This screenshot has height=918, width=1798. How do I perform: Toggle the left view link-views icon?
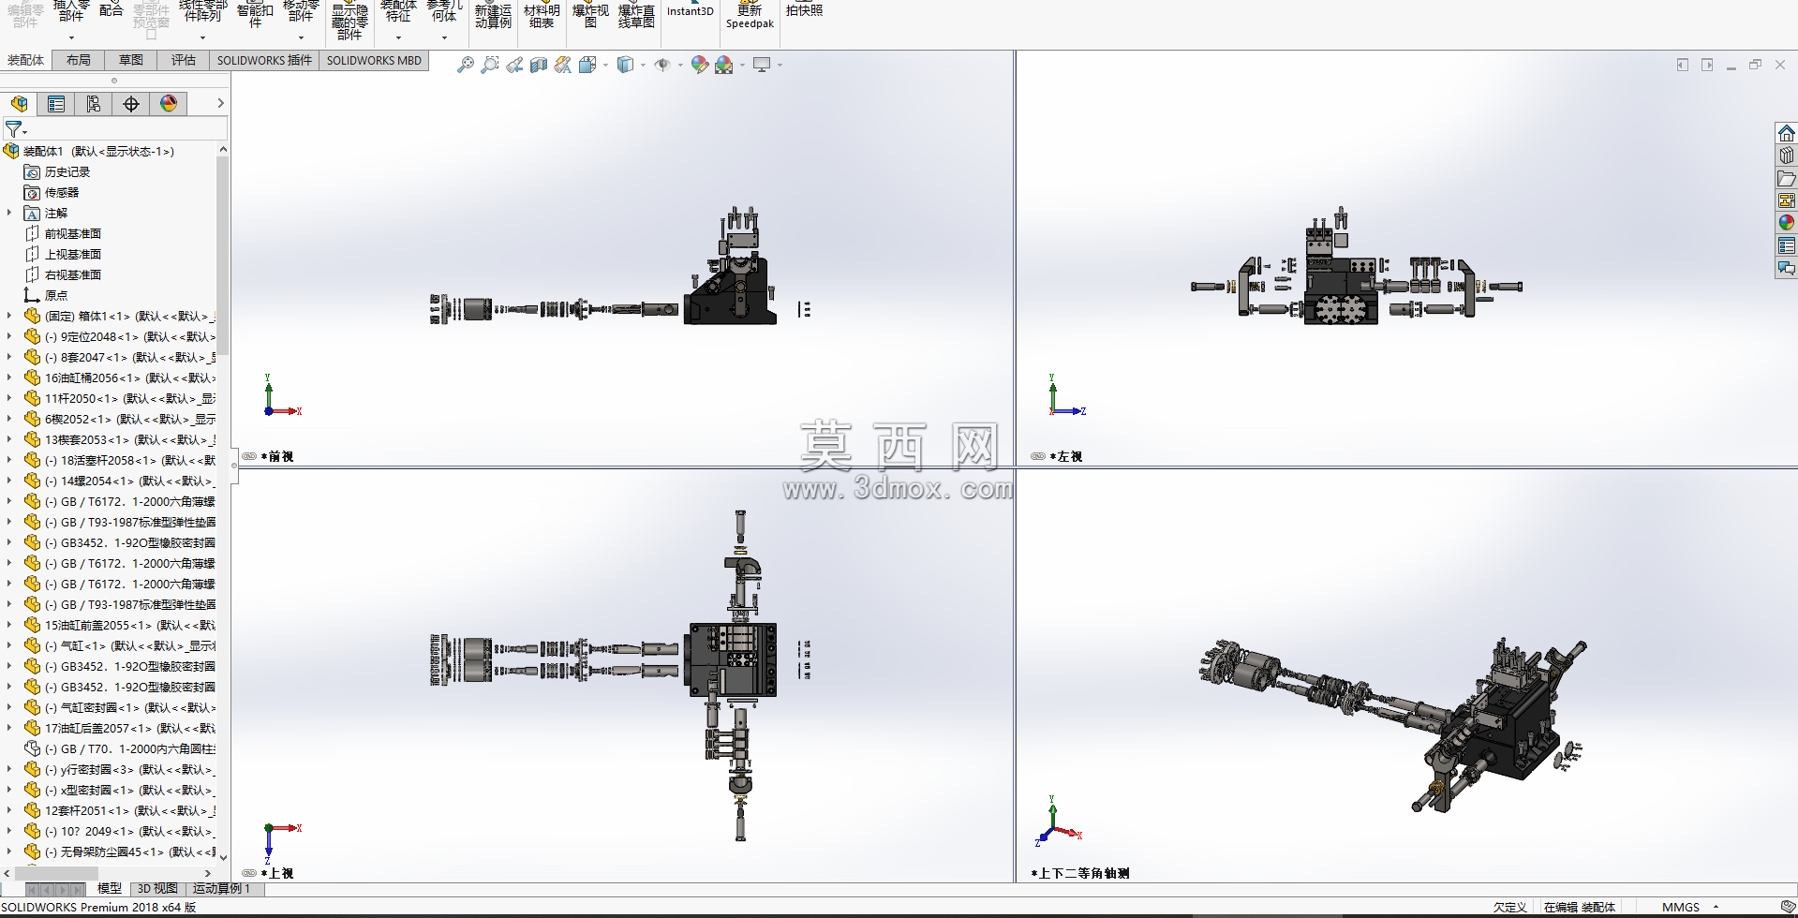pyautogui.click(x=1038, y=456)
